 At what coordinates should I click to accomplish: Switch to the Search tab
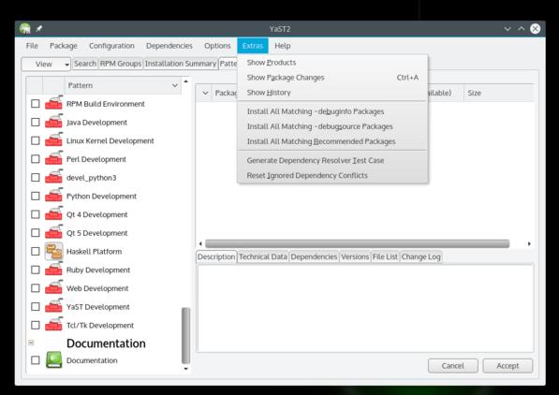coord(85,64)
